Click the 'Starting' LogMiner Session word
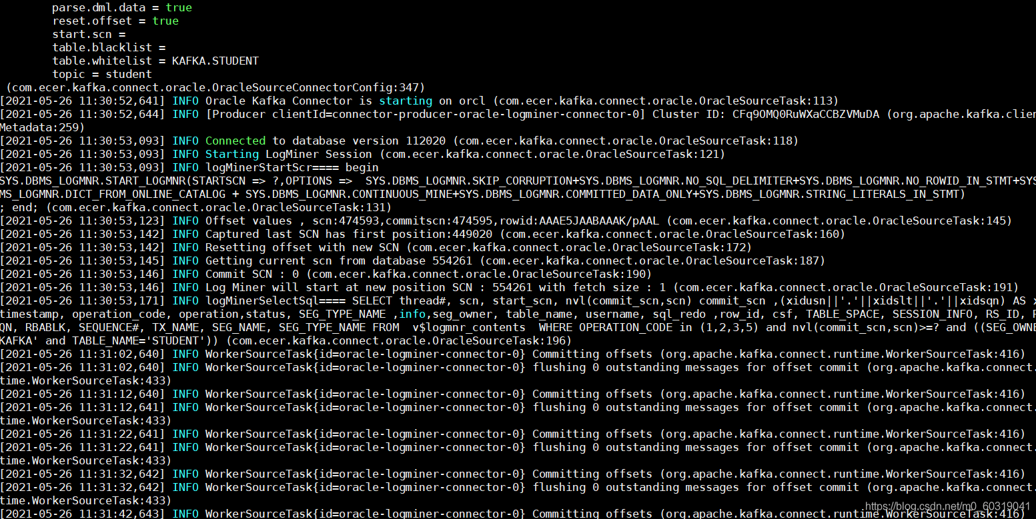This screenshot has height=519, width=1036. click(231, 154)
